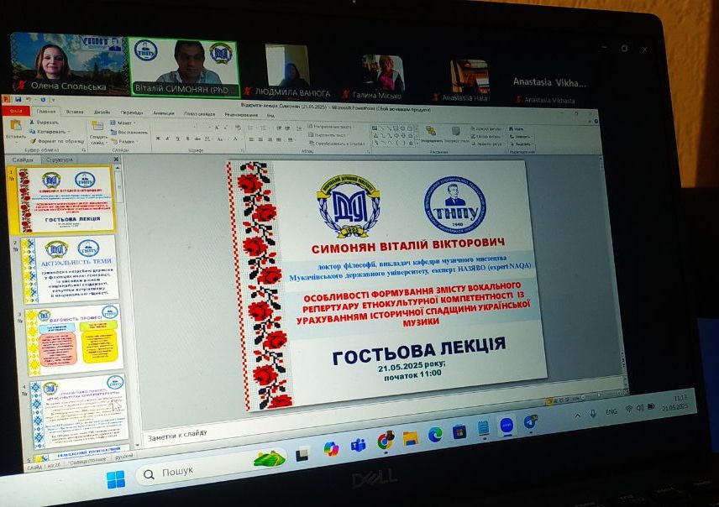This screenshot has width=719, height=507.
Task: Expand the shapes gallery More arrow
Action: point(417,144)
